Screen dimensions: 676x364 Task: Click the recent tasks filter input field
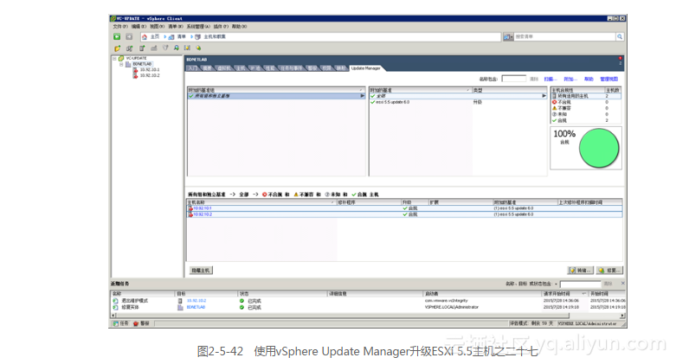pyautogui.click(x=580, y=284)
